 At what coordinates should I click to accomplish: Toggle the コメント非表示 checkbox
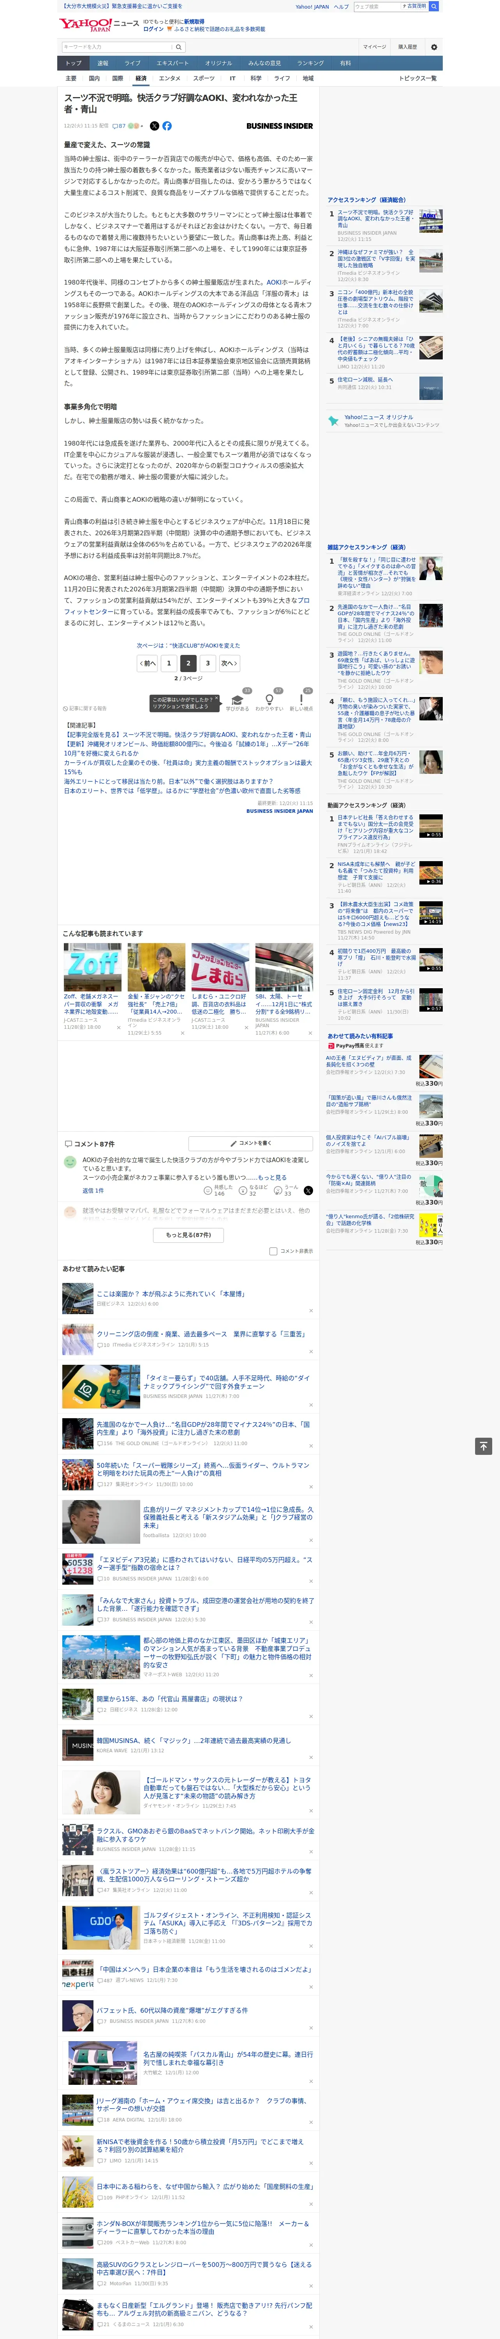[x=273, y=1251]
